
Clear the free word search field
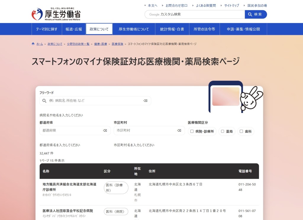pyautogui.click(x=145, y=101)
